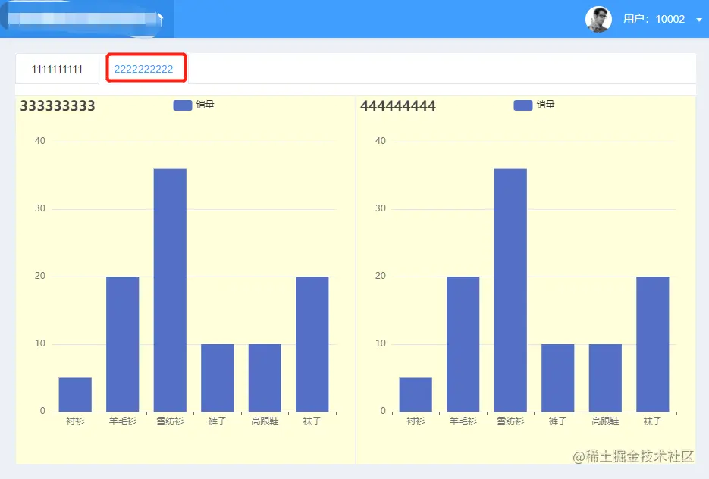Click y-axis value 20 in chart 444444444
Screen dimensions: 709x479
[x=381, y=276]
